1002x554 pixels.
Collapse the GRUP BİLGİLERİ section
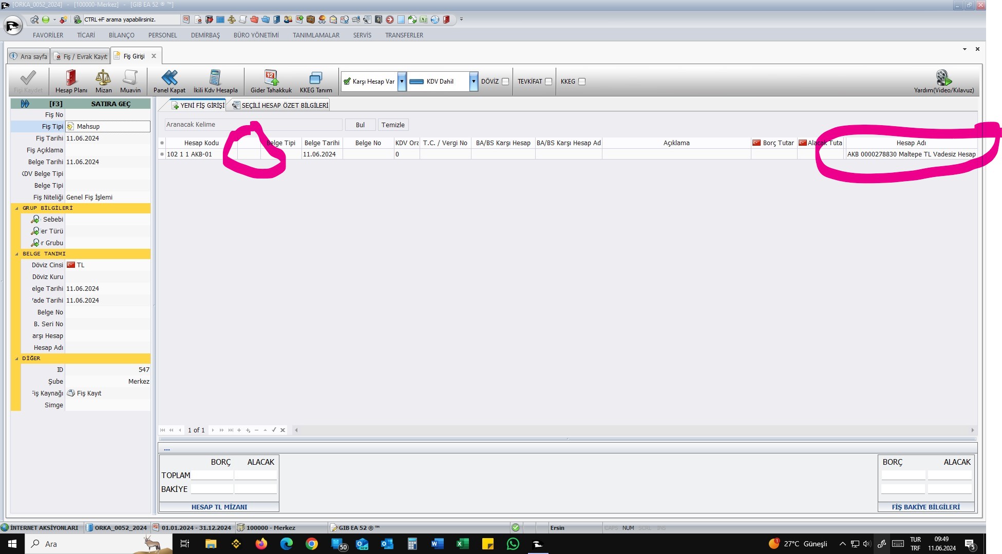tap(17, 208)
